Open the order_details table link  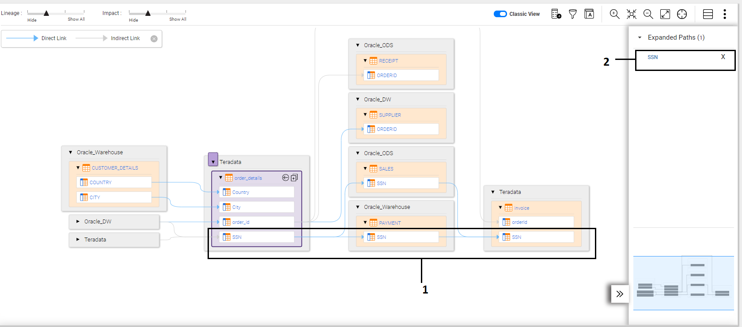[248, 178]
